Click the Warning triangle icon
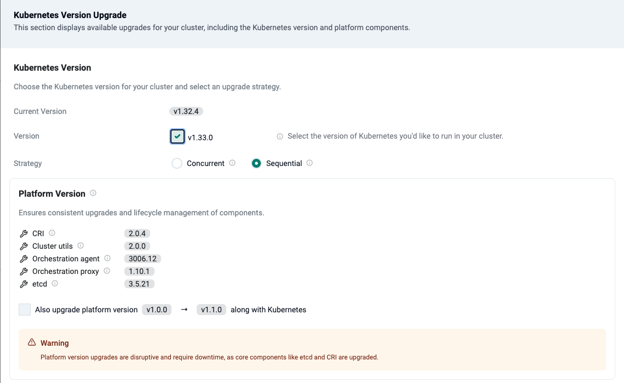The width and height of the screenshot is (624, 383). [32, 343]
